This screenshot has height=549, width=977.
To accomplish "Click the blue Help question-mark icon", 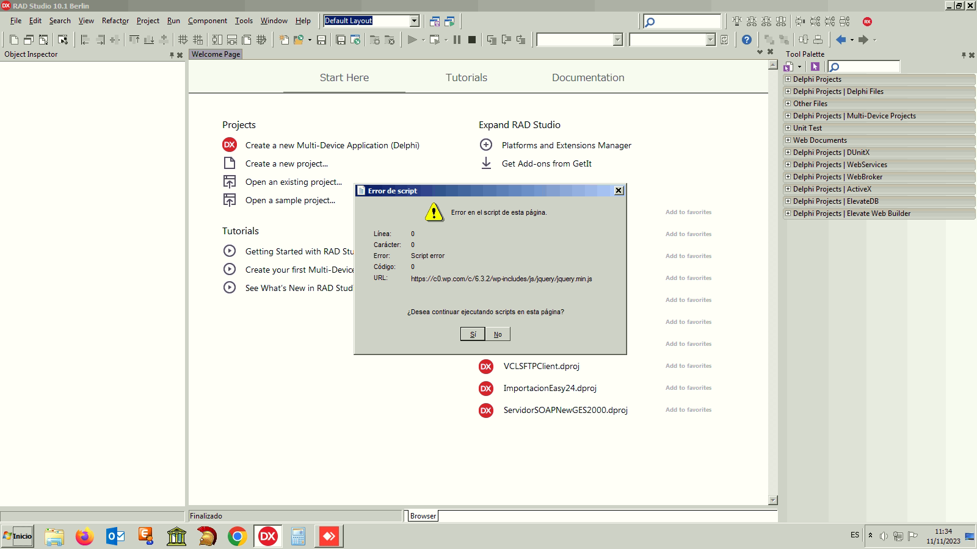I will 747,40.
